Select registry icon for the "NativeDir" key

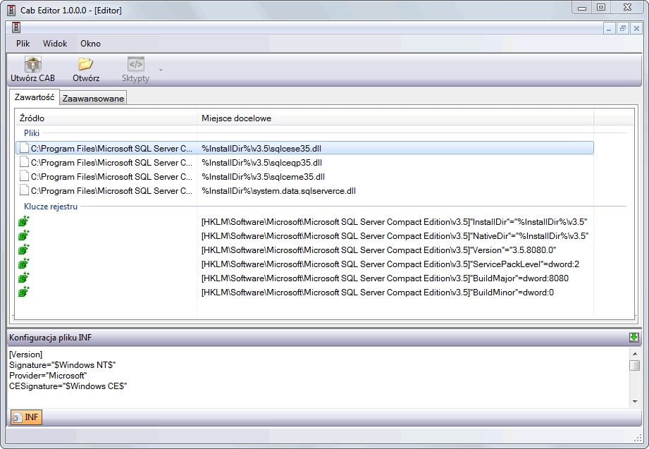pyautogui.click(x=24, y=235)
